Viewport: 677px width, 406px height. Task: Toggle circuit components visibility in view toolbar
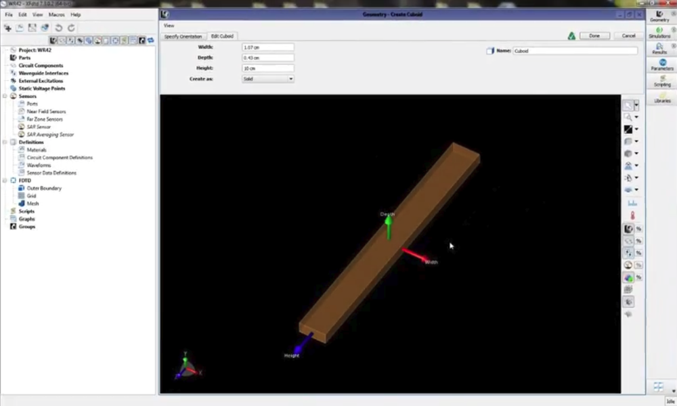[x=628, y=241]
